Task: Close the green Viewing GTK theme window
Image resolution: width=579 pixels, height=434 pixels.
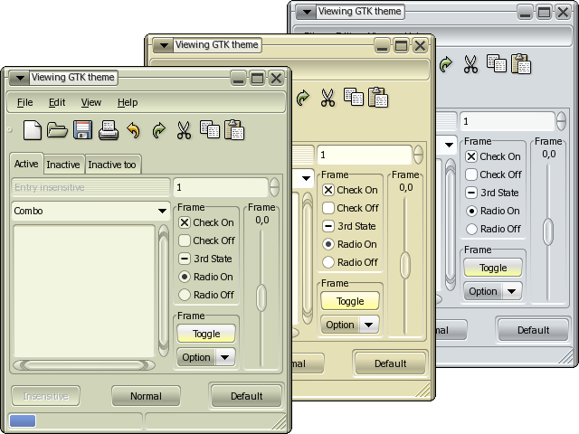Action: [x=276, y=79]
